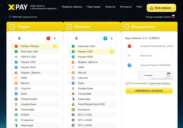183x128 pixels.
Task: Click OKPAY USD icon in give list
Action: click(16, 57)
